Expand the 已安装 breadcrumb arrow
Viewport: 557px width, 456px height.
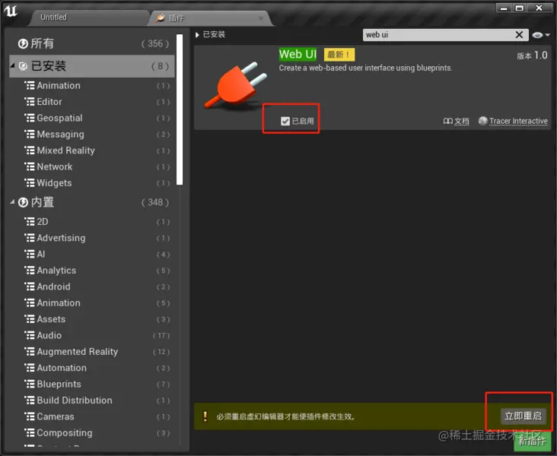[x=197, y=35]
